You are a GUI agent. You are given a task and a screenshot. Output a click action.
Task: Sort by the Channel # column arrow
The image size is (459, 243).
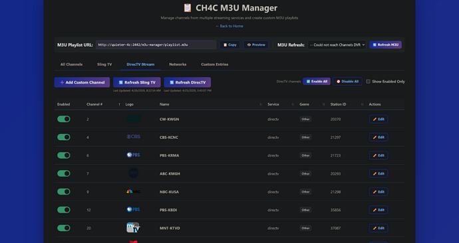[x=119, y=104]
